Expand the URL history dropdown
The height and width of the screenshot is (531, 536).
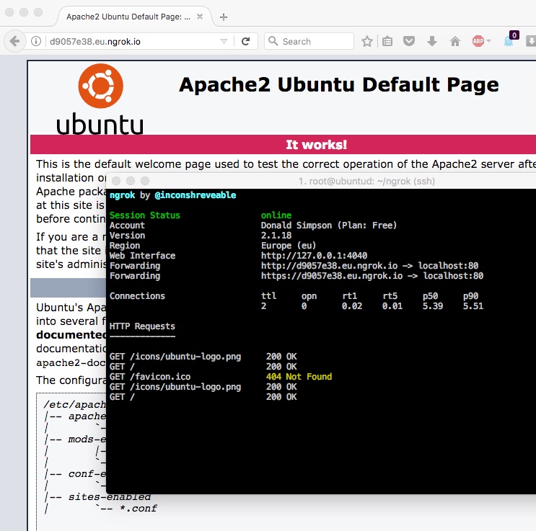click(x=224, y=42)
